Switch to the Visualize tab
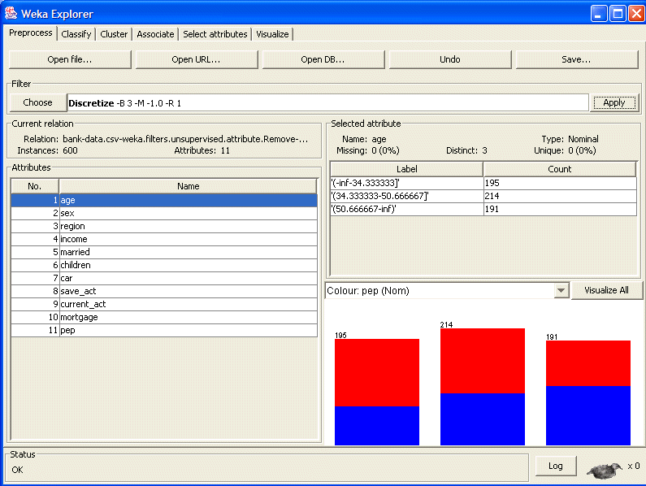The width and height of the screenshot is (646, 486). coord(272,34)
